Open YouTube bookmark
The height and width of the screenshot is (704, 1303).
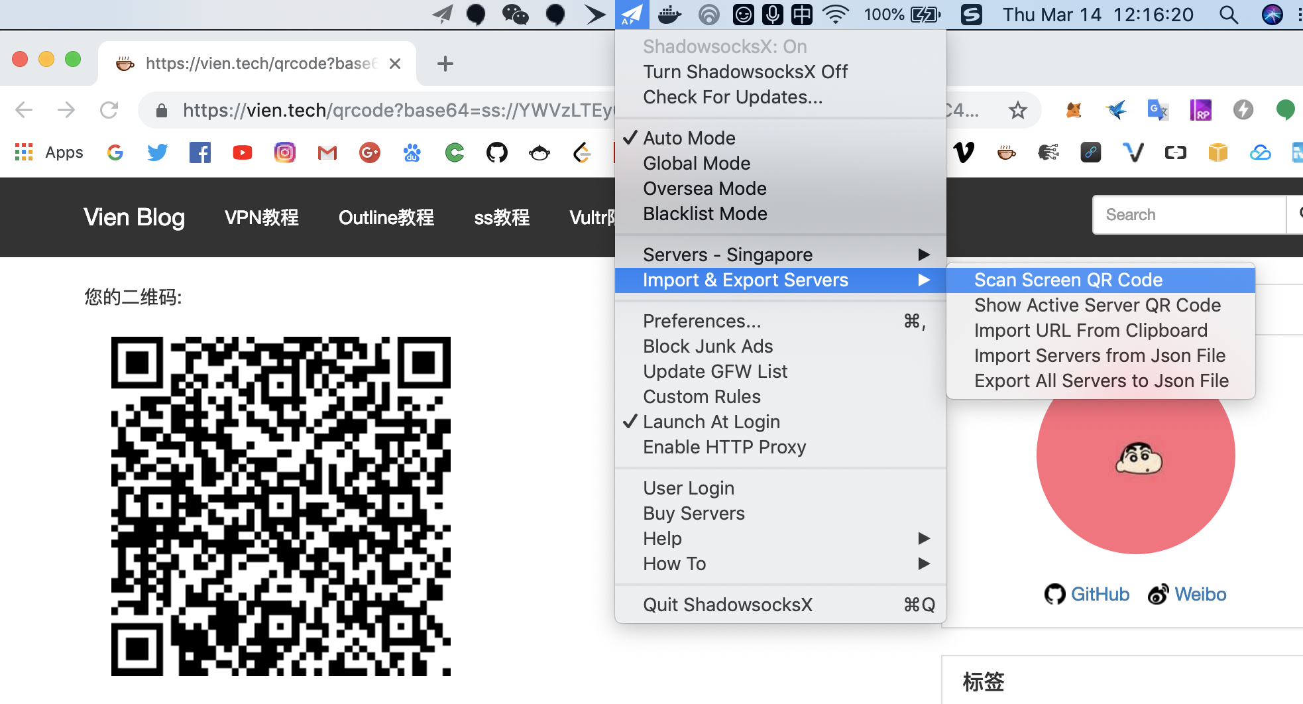(x=243, y=153)
